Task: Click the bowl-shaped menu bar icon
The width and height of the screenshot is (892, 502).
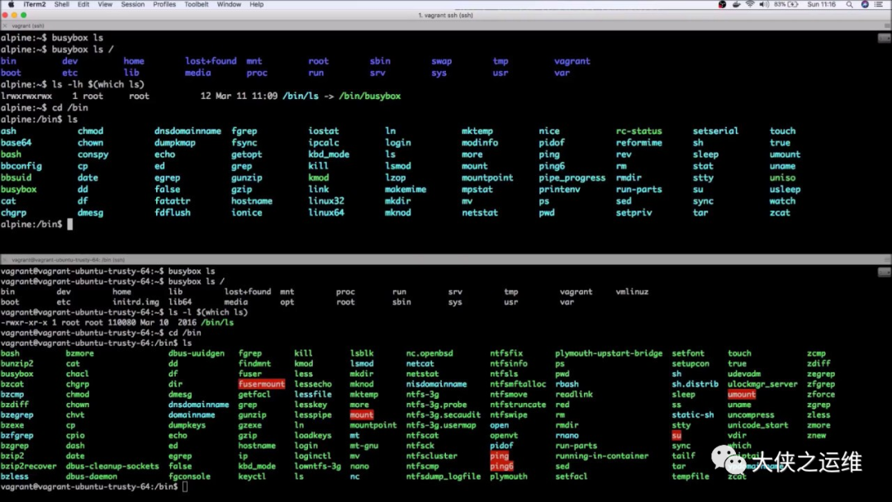Action: click(x=736, y=4)
